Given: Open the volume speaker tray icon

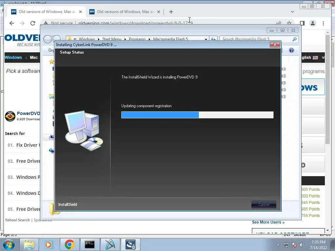Looking at the screenshot, I should [x=302, y=245].
